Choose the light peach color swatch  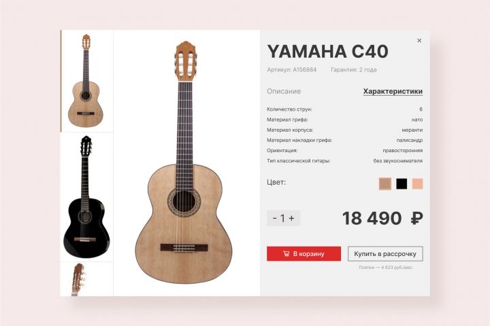[417, 184]
